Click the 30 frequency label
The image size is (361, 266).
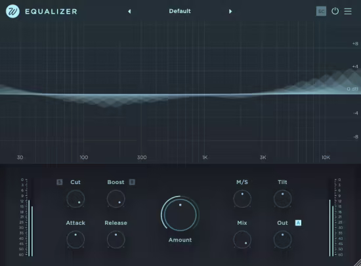[x=20, y=157]
